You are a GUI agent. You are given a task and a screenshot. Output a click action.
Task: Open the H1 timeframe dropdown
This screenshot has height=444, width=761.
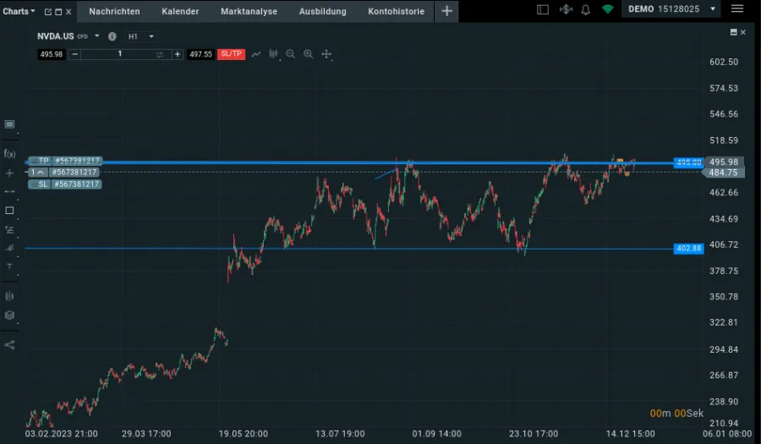tap(140, 36)
